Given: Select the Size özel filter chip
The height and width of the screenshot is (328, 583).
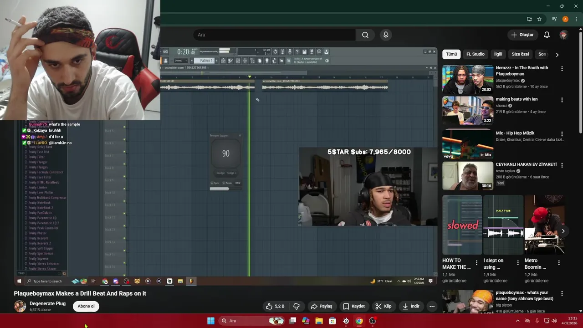Looking at the screenshot, I should [520, 54].
